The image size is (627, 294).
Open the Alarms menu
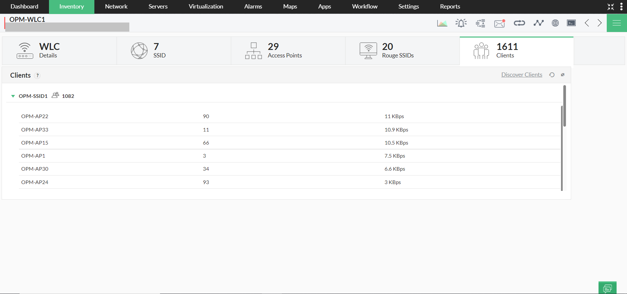(x=253, y=7)
